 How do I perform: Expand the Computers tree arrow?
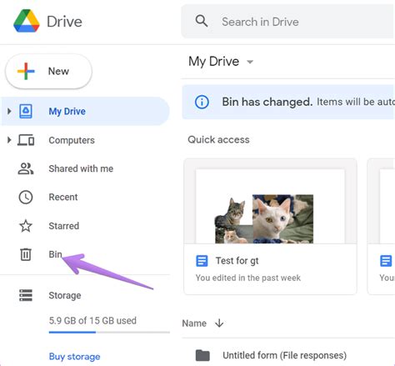(9, 140)
